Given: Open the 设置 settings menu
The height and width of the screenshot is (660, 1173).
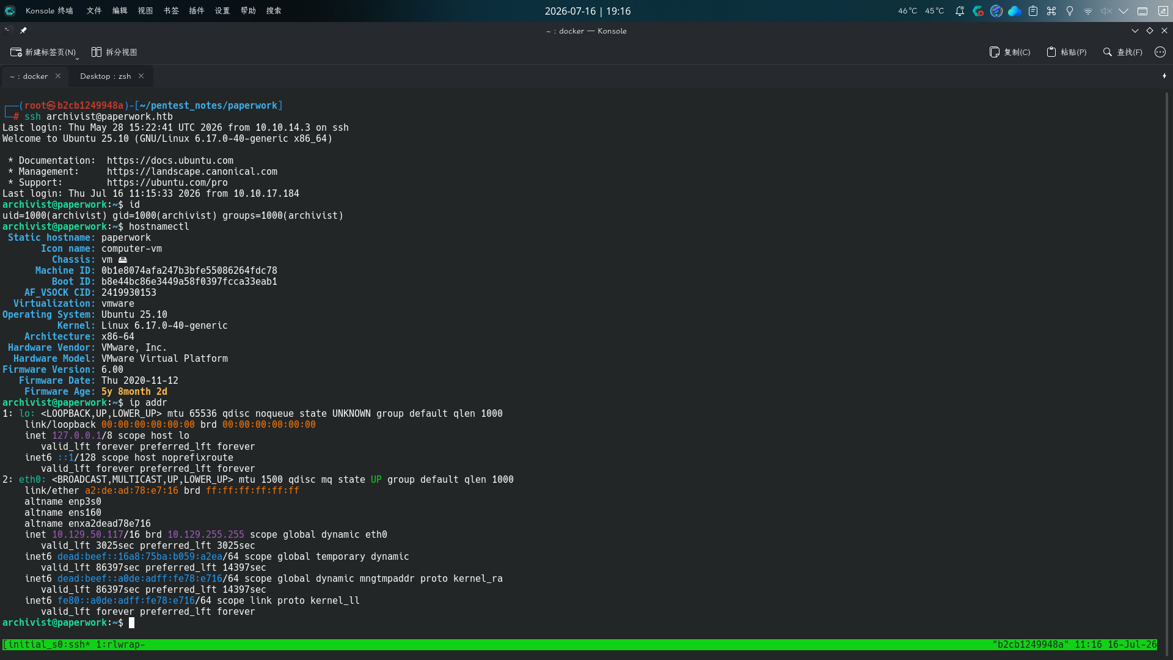Looking at the screenshot, I should click(222, 10).
